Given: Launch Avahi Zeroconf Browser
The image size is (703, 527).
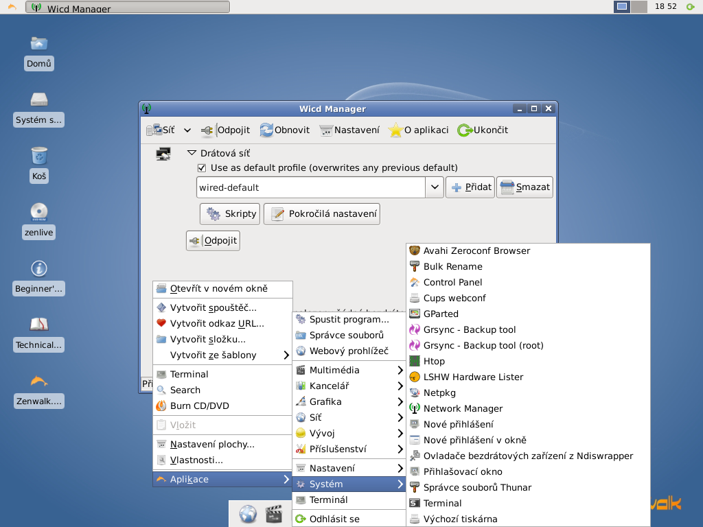Looking at the screenshot, I should 528,251.
